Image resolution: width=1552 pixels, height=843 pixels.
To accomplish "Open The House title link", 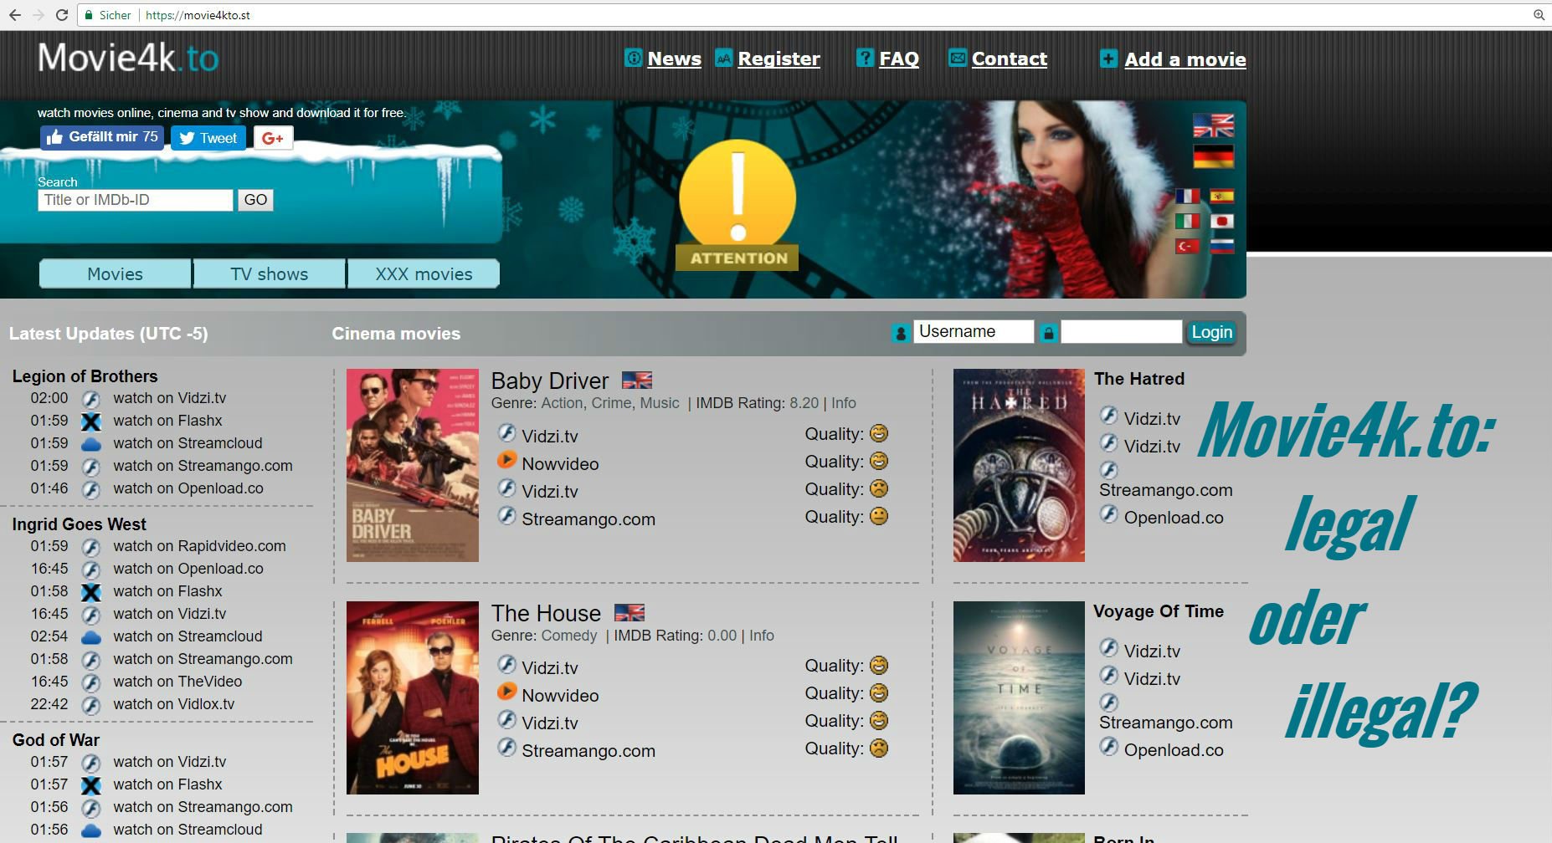I will tap(546, 613).
